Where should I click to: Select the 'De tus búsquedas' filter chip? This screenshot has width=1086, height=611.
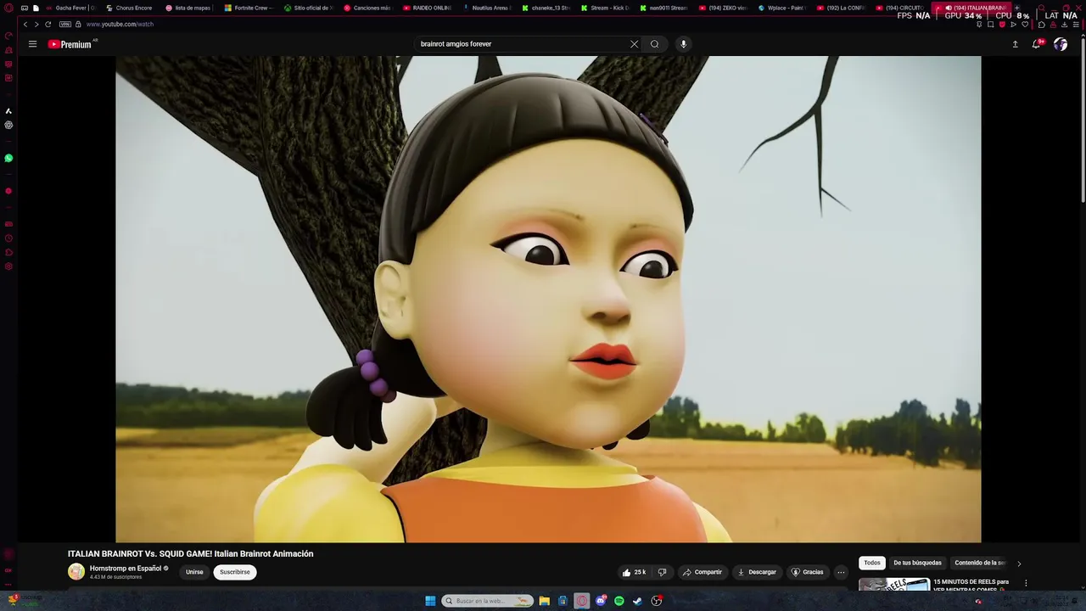[917, 563]
